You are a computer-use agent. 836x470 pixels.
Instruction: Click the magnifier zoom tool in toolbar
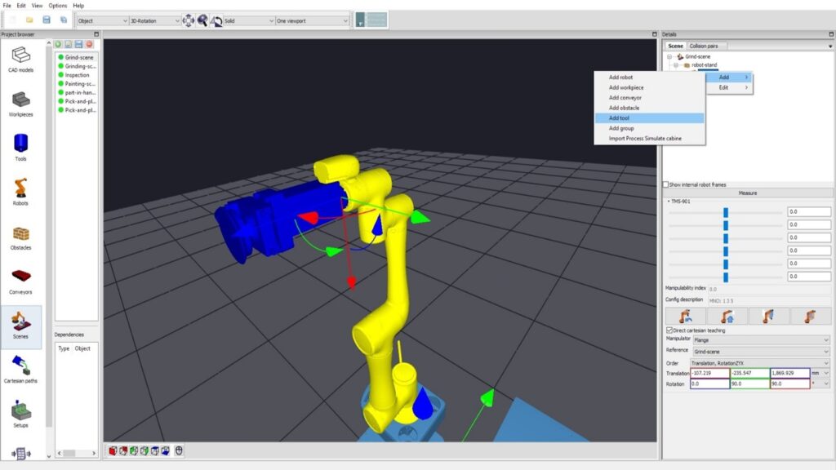click(x=202, y=20)
